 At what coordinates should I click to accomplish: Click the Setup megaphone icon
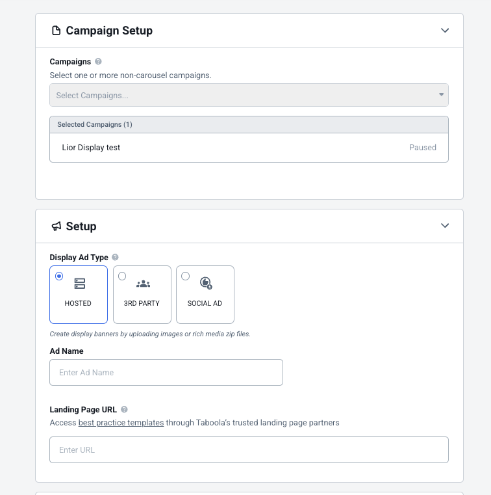pyautogui.click(x=56, y=226)
